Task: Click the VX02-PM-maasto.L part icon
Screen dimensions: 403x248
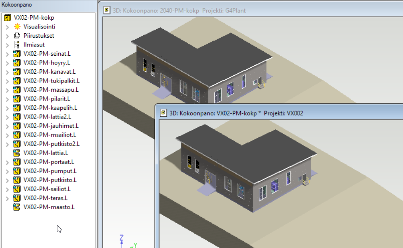Action: [x=17, y=207]
